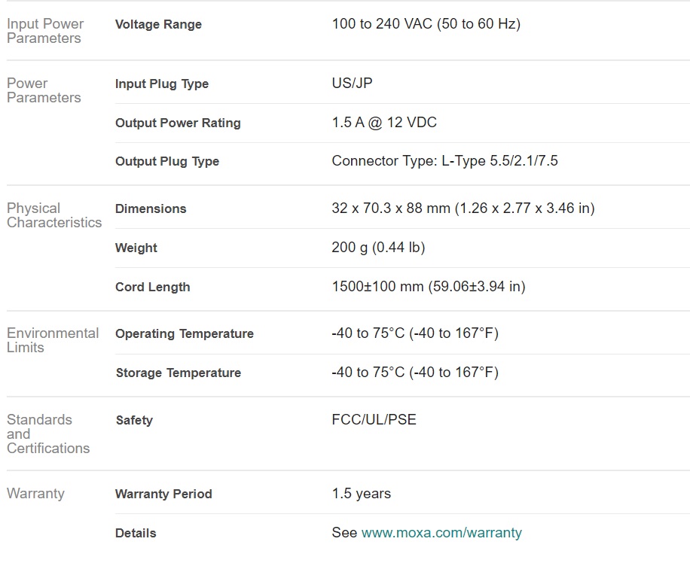Select the Output Power Rating label

click(x=178, y=123)
